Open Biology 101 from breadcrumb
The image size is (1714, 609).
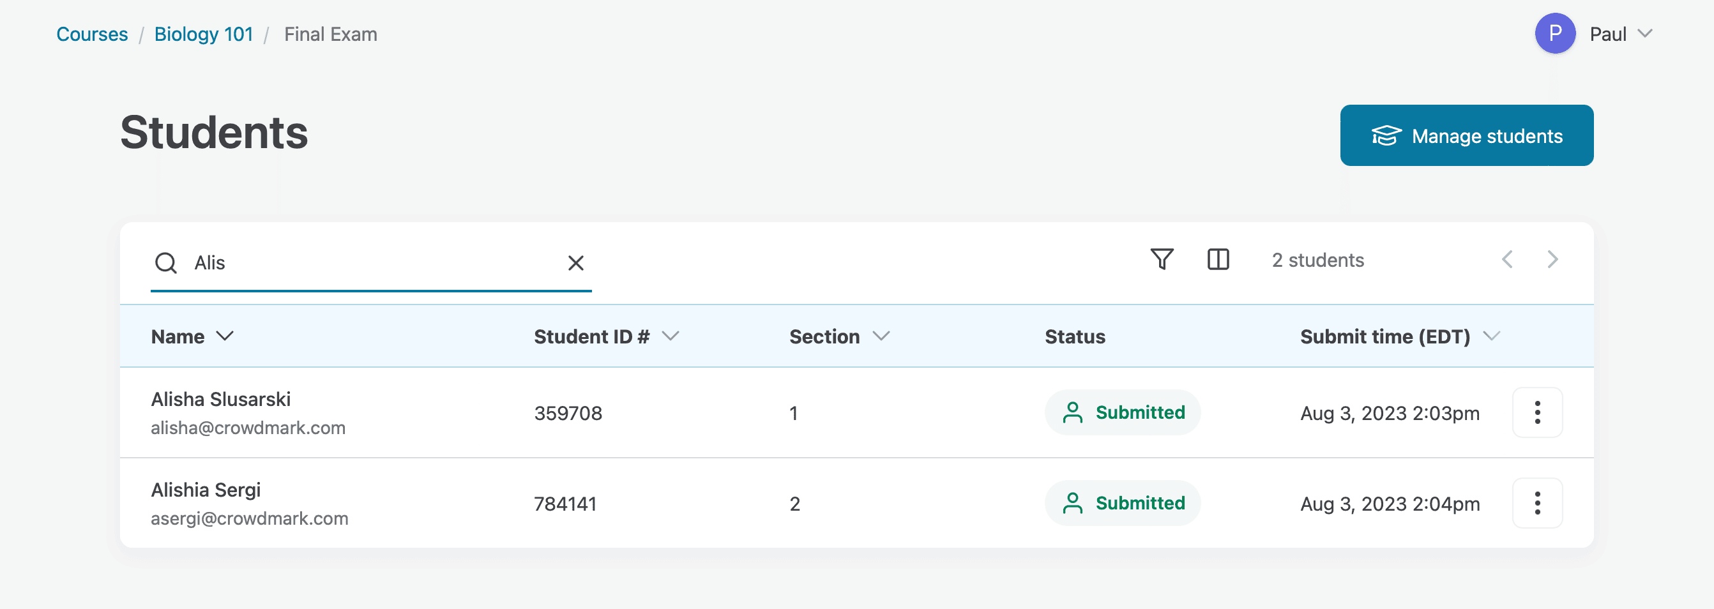pos(204,33)
